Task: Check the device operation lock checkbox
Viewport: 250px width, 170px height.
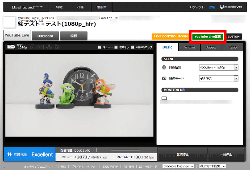Action: tap(133, 47)
